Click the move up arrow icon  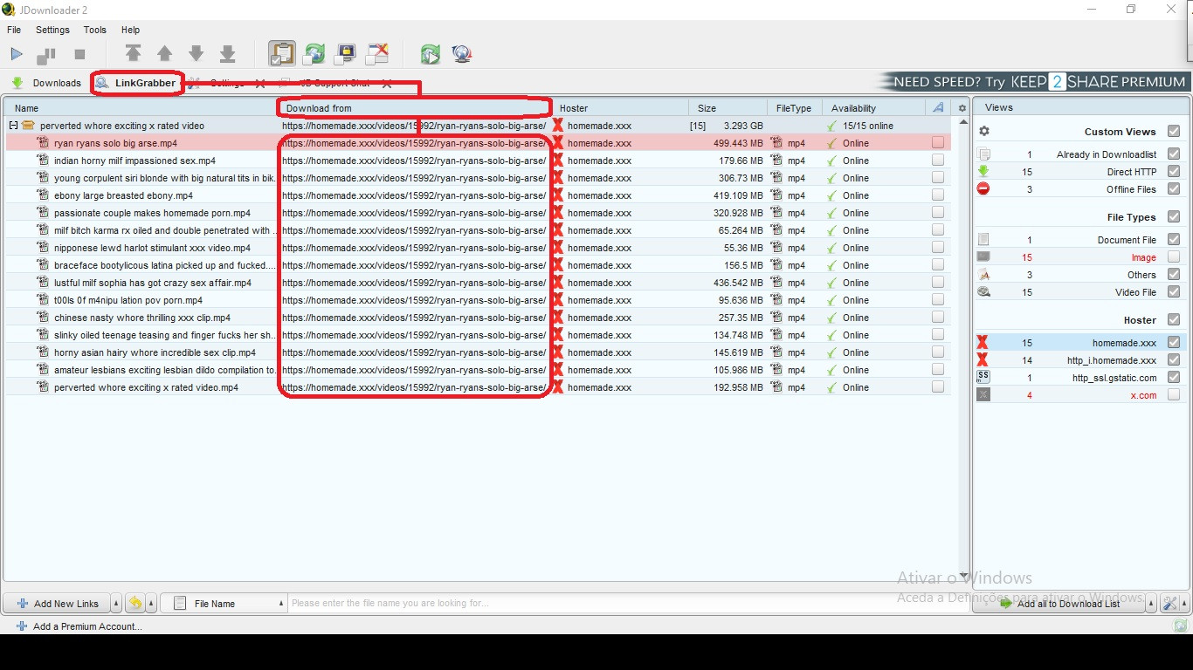coord(164,54)
